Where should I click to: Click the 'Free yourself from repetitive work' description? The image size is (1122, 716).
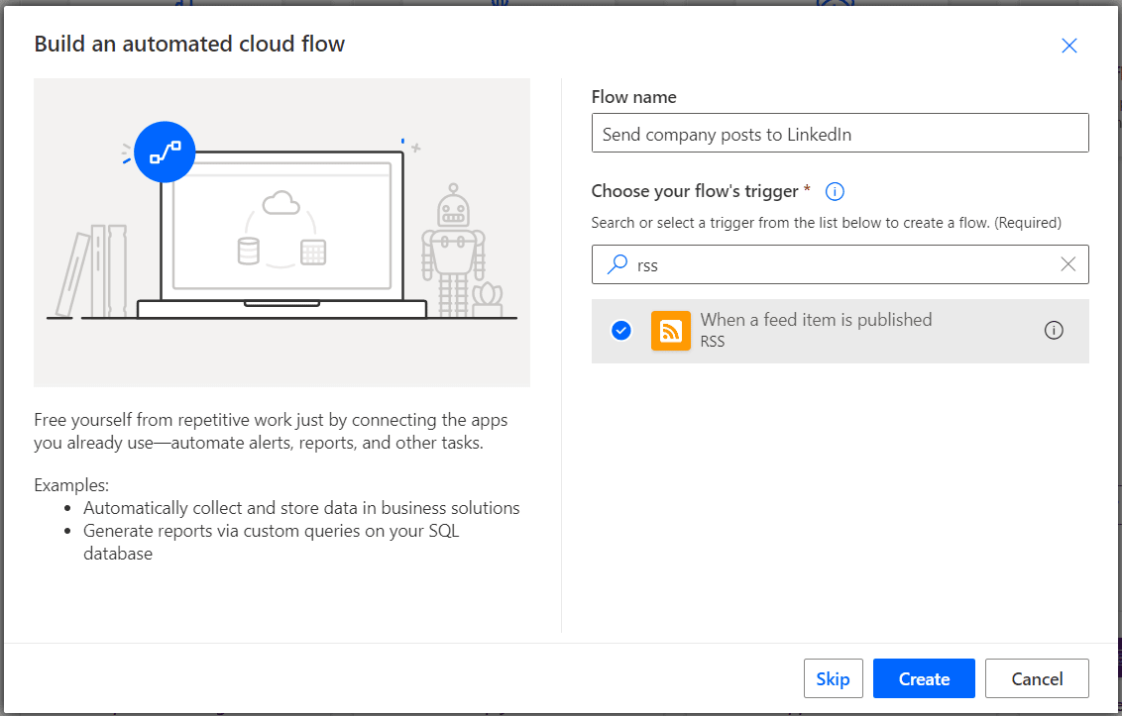point(271,432)
